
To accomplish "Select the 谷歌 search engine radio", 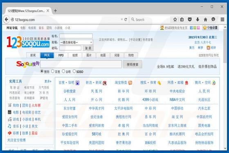I will point(63,71).
